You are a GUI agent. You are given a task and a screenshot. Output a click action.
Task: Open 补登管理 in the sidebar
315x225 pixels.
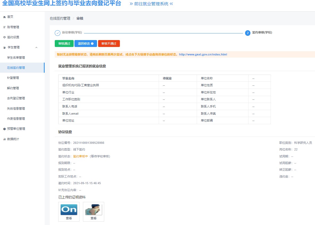[13, 78]
